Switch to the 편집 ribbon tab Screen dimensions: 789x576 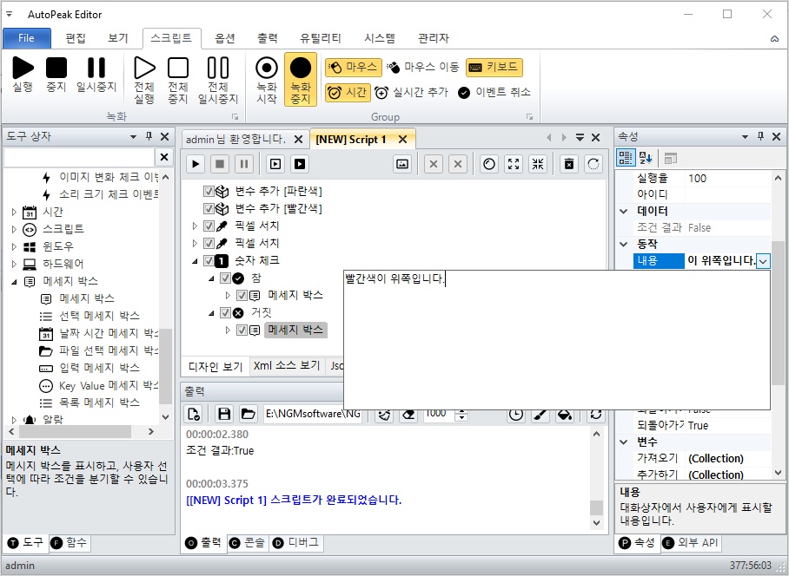point(76,38)
